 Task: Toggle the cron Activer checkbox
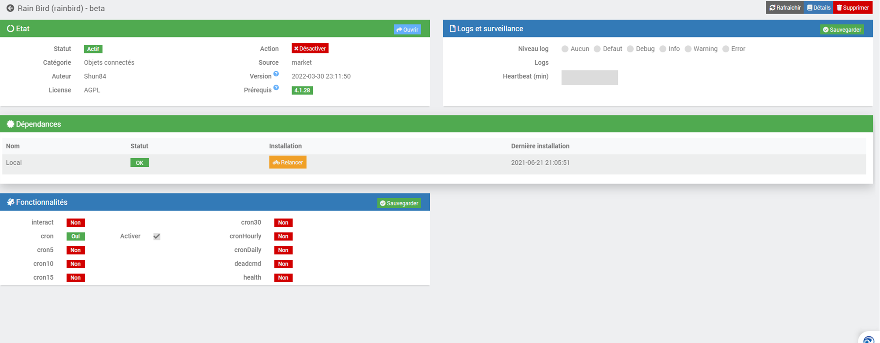[157, 236]
